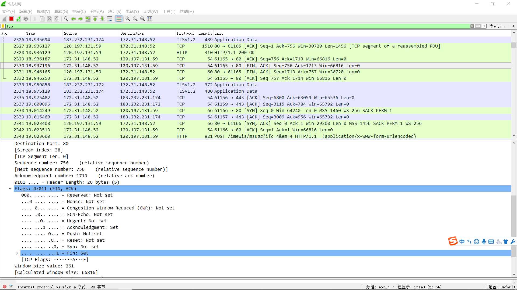Image resolution: width=517 pixels, height=290 pixels.
Task: Open the 工具(T) menu
Action: [x=169, y=11]
